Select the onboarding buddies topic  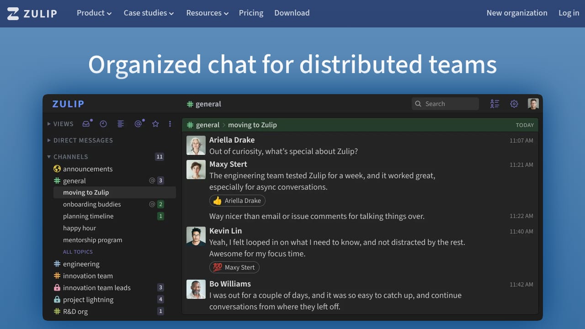92,204
